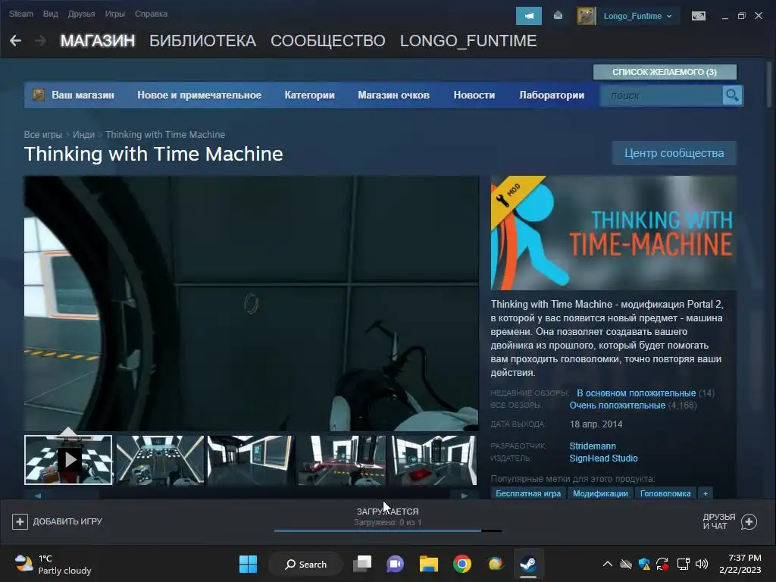
Task: Open Friends and Chat plus icon
Action: point(749,521)
